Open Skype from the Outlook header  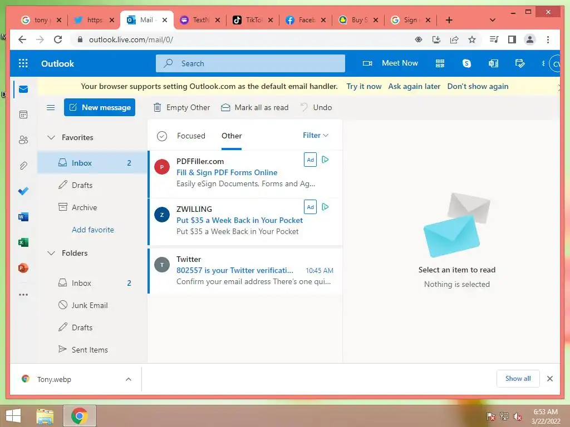click(x=466, y=63)
